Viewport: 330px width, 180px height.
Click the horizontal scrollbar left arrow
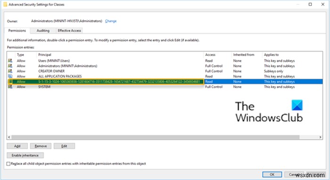9,137
